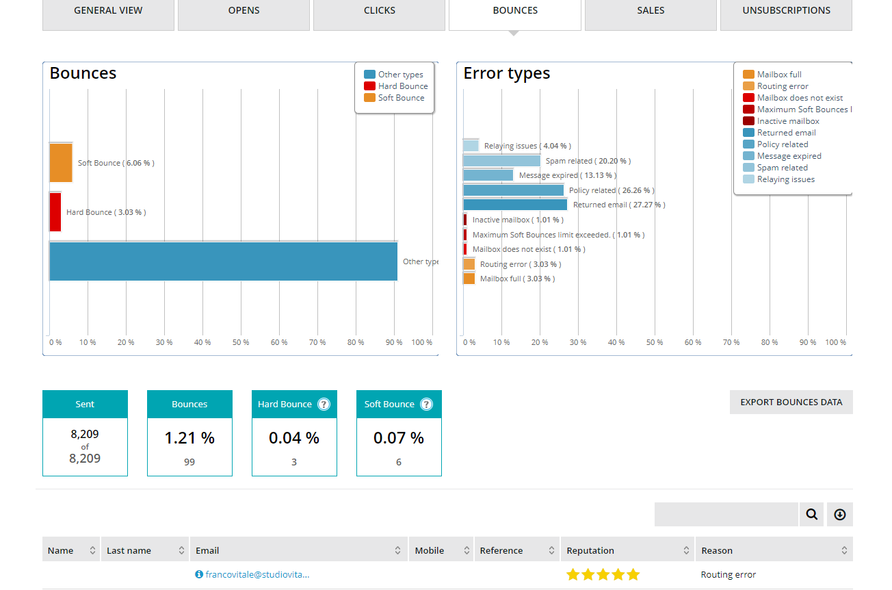Click the Message expired legend entry
This screenshot has height=590, width=892.
coord(782,156)
